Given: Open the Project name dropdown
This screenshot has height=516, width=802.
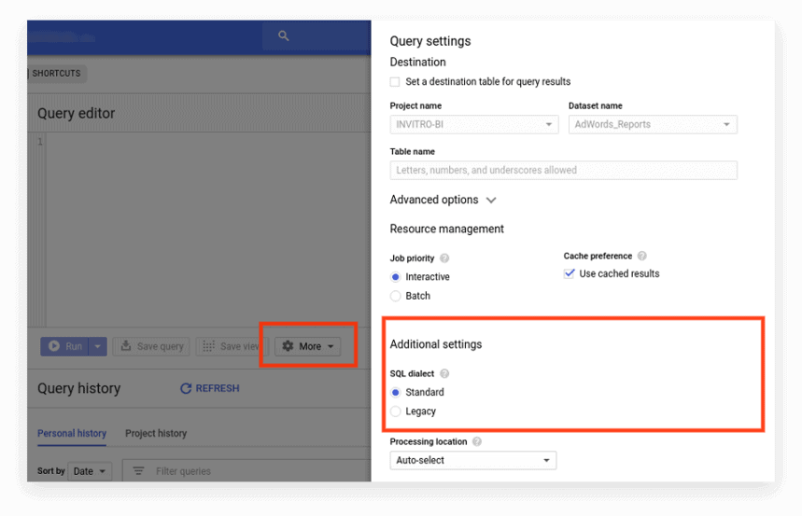Looking at the screenshot, I should 473,124.
